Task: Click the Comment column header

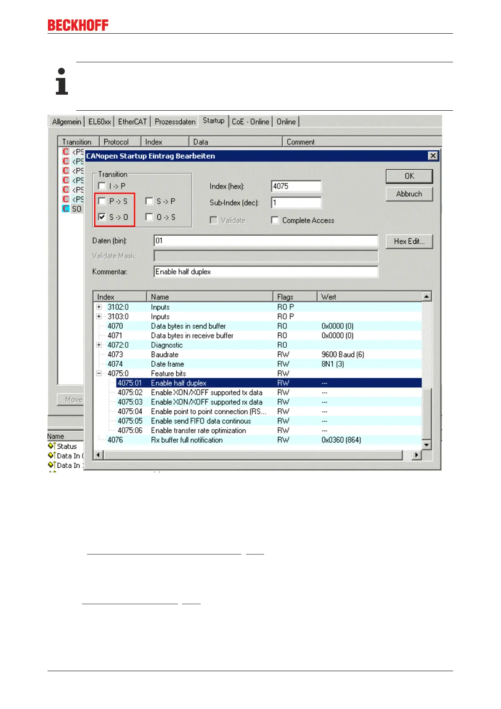Action: pyautogui.click(x=362, y=142)
